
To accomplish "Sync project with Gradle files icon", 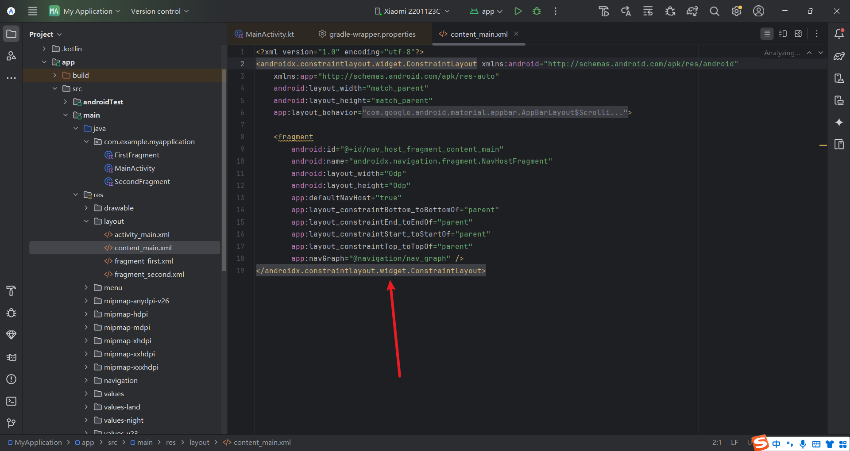I will 692,11.
